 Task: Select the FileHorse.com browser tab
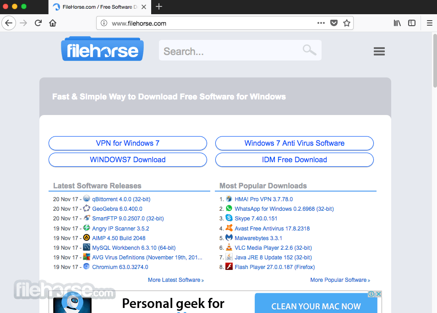coord(100,7)
